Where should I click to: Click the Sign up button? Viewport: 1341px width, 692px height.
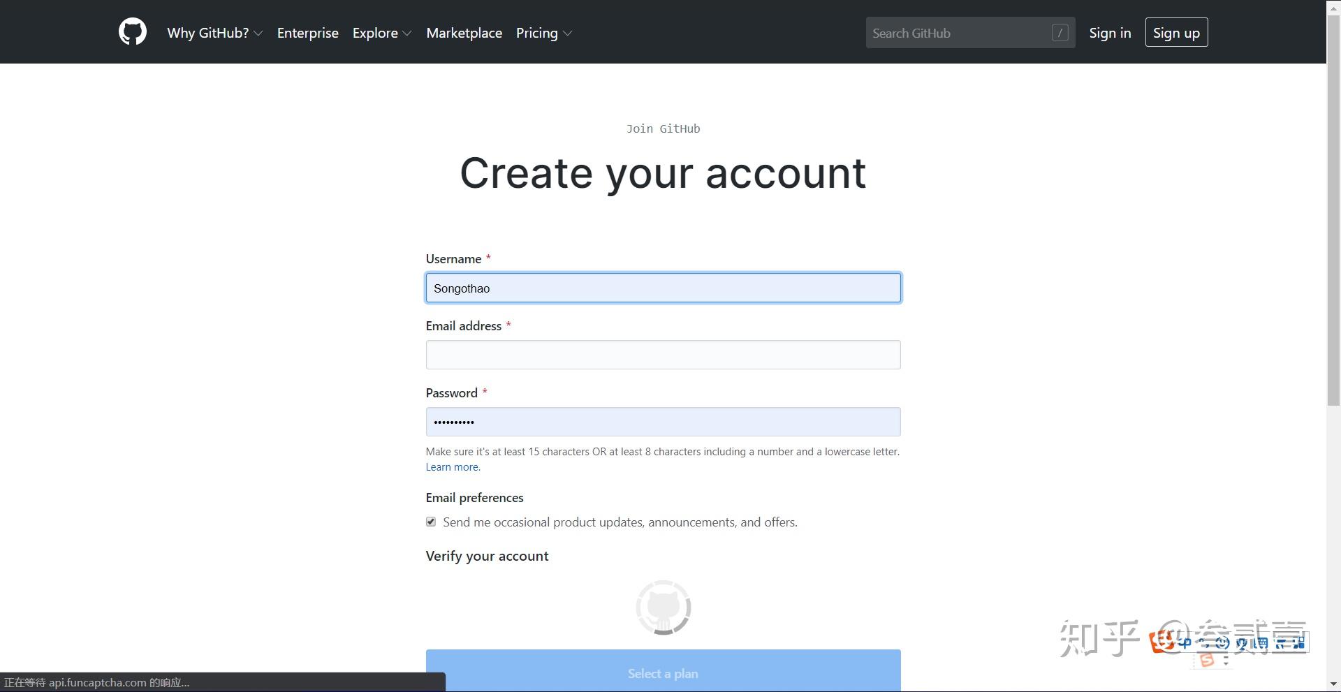pyautogui.click(x=1176, y=33)
